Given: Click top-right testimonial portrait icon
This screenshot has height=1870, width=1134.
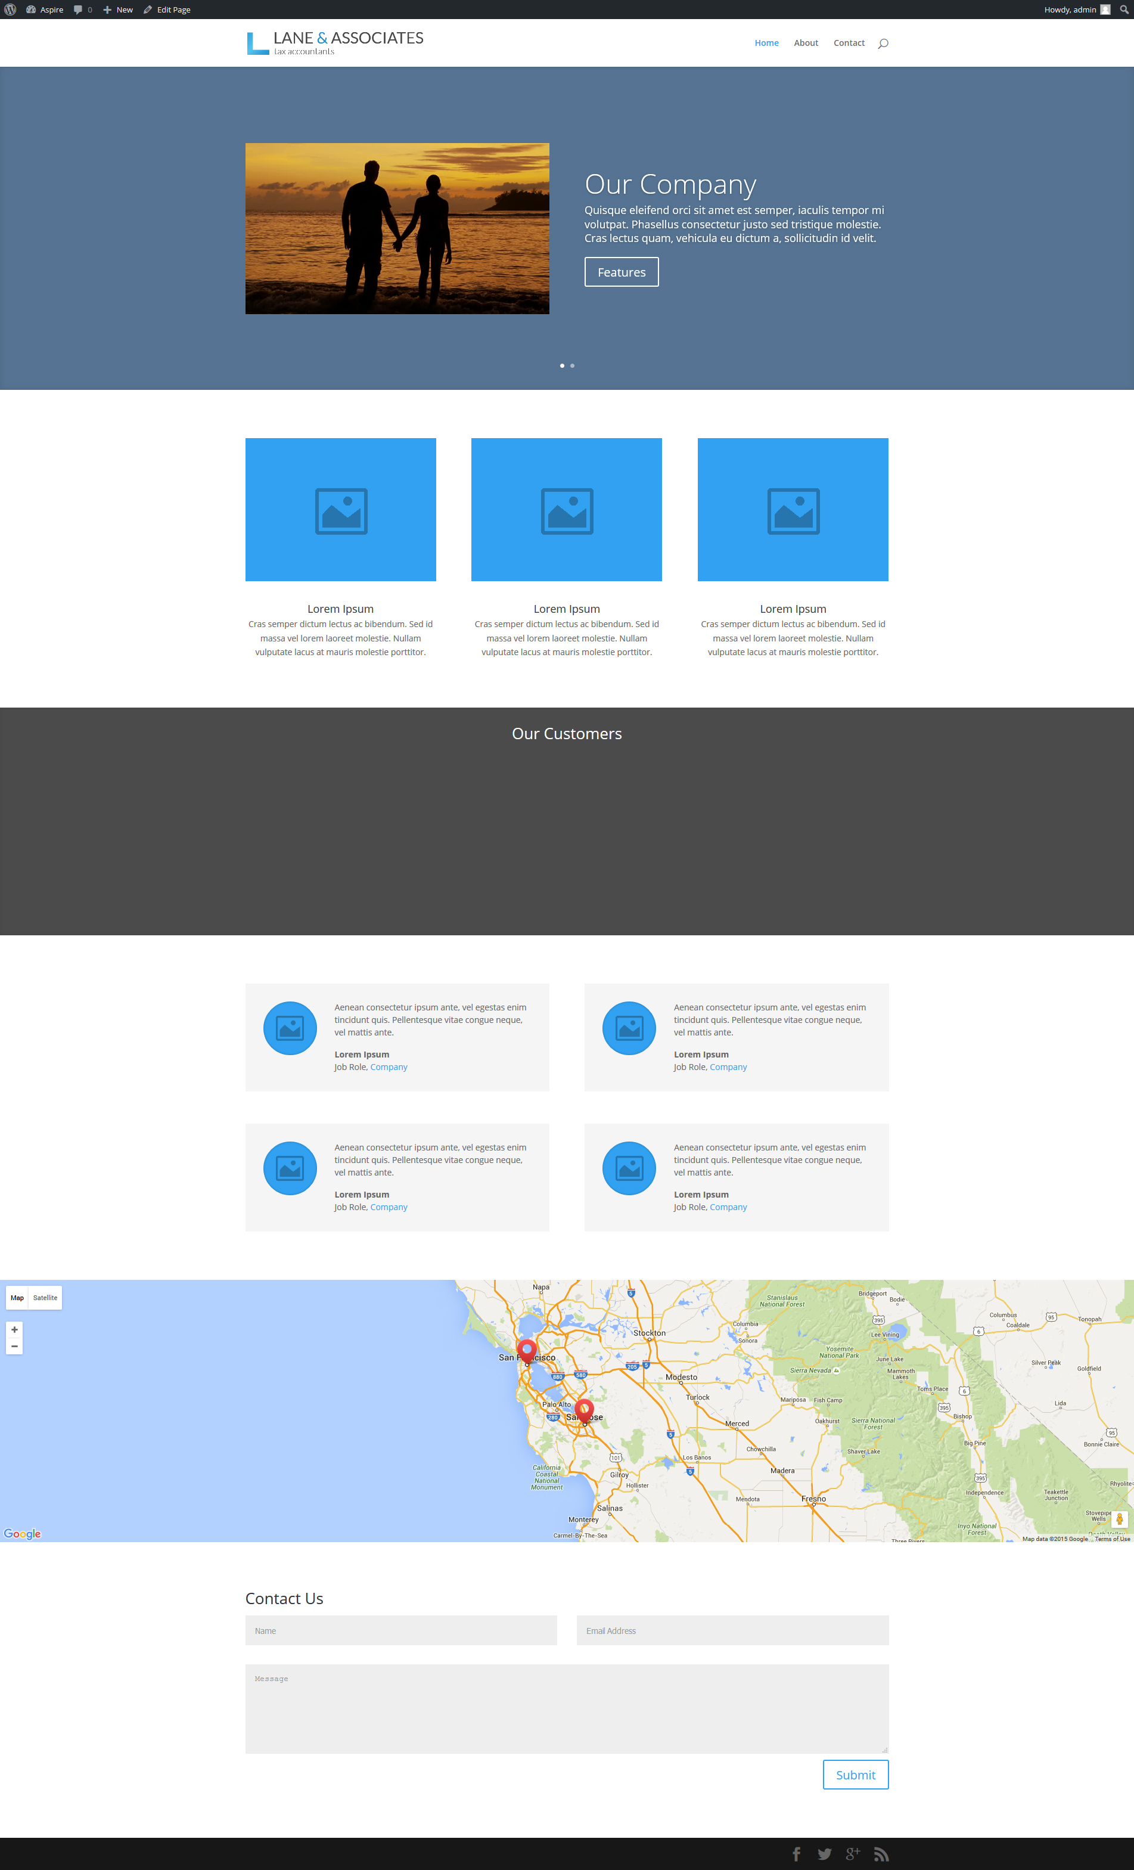Looking at the screenshot, I should (629, 1028).
